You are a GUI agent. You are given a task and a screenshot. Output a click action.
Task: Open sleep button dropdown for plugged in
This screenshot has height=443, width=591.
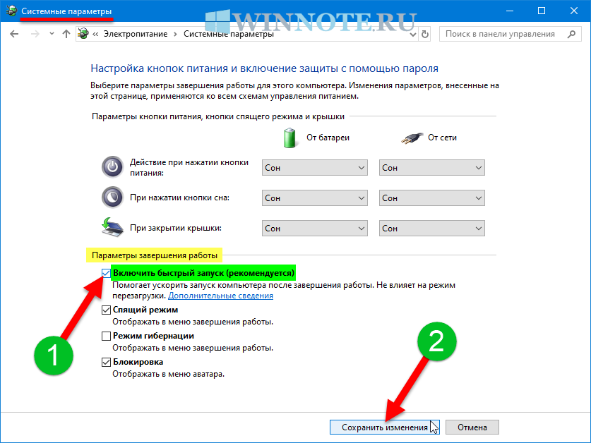pyautogui.click(x=432, y=198)
